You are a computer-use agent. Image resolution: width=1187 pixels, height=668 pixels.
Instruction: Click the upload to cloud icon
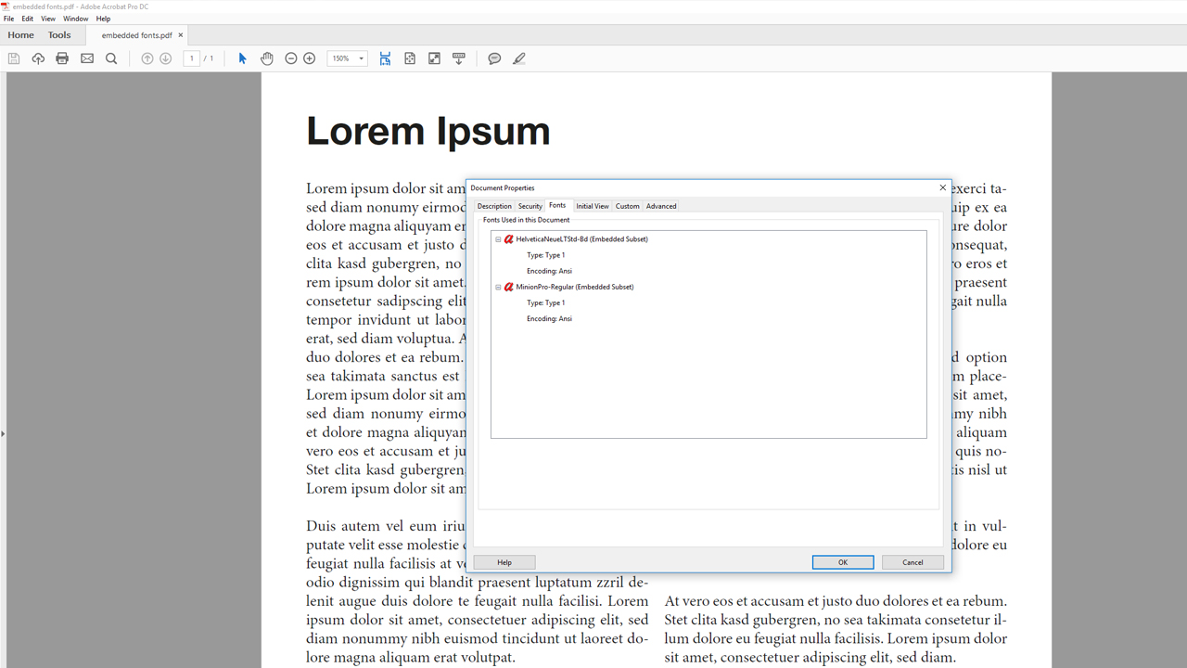(38, 58)
